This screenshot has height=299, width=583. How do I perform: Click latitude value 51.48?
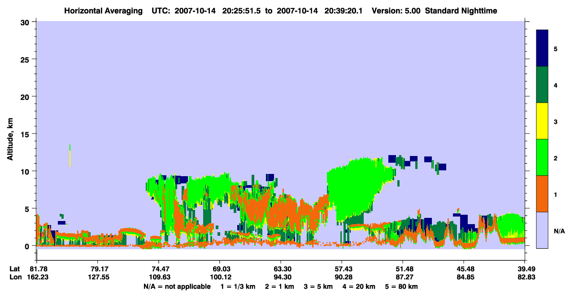pos(403,269)
